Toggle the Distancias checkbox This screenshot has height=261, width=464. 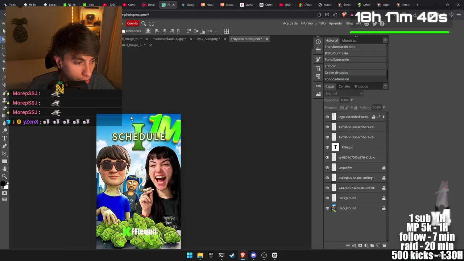point(124,31)
